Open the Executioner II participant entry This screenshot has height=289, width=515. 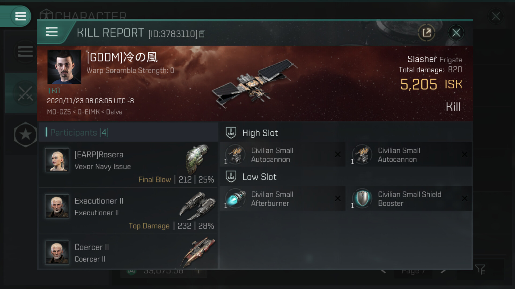click(x=128, y=211)
